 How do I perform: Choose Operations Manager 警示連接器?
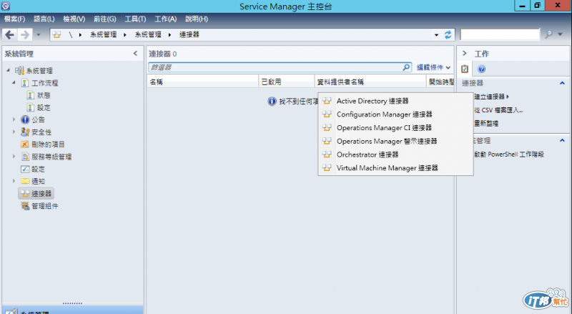click(x=395, y=141)
